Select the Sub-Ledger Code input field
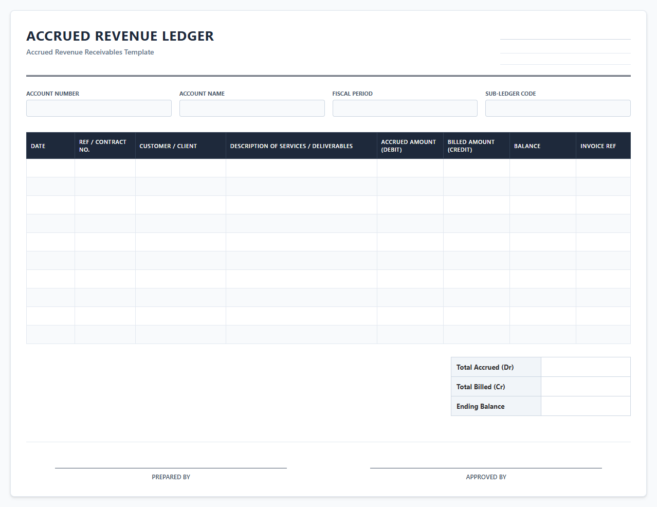Viewport: 657px width, 507px height. pyautogui.click(x=558, y=108)
